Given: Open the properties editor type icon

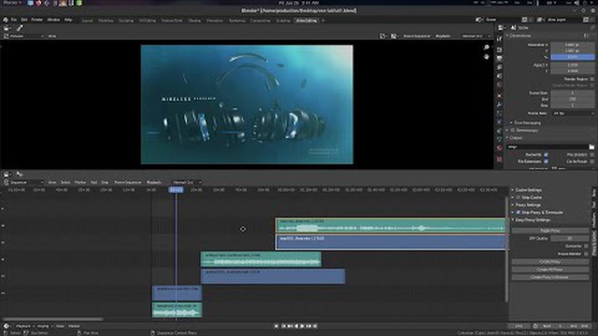Looking at the screenshot, I should [x=502, y=28].
